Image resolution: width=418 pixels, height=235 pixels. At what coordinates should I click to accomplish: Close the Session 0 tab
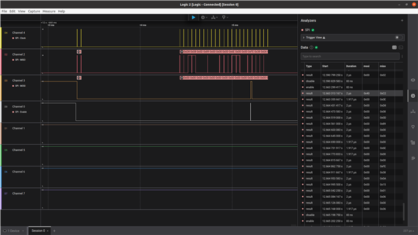click(x=48, y=230)
